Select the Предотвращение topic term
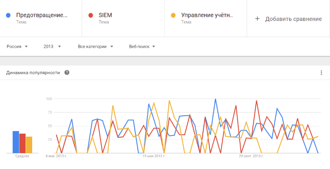Image resolution: width=330 pixels, height=169 pixels. [42, 16]
